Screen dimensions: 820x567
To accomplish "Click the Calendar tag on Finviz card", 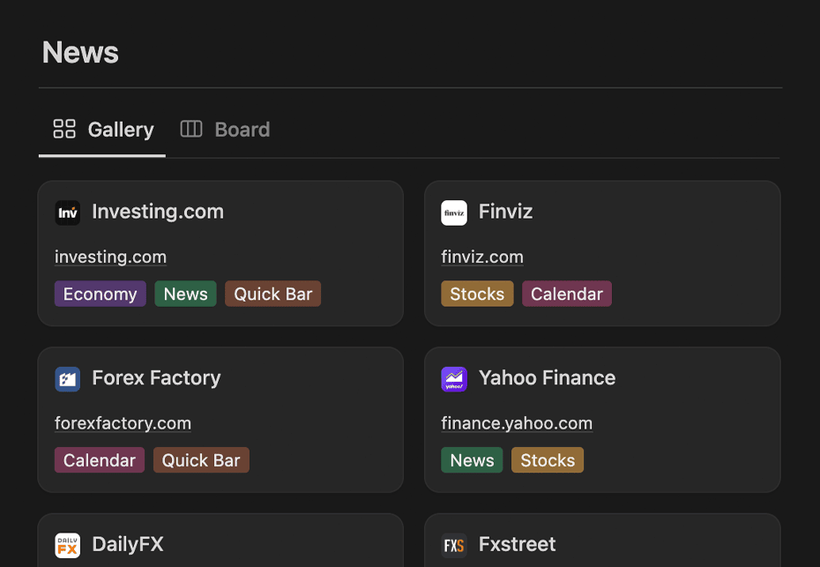I will (567, 294).
